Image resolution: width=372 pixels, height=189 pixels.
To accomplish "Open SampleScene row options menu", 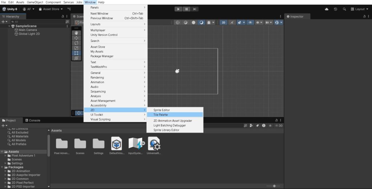I will click(67, 26).
